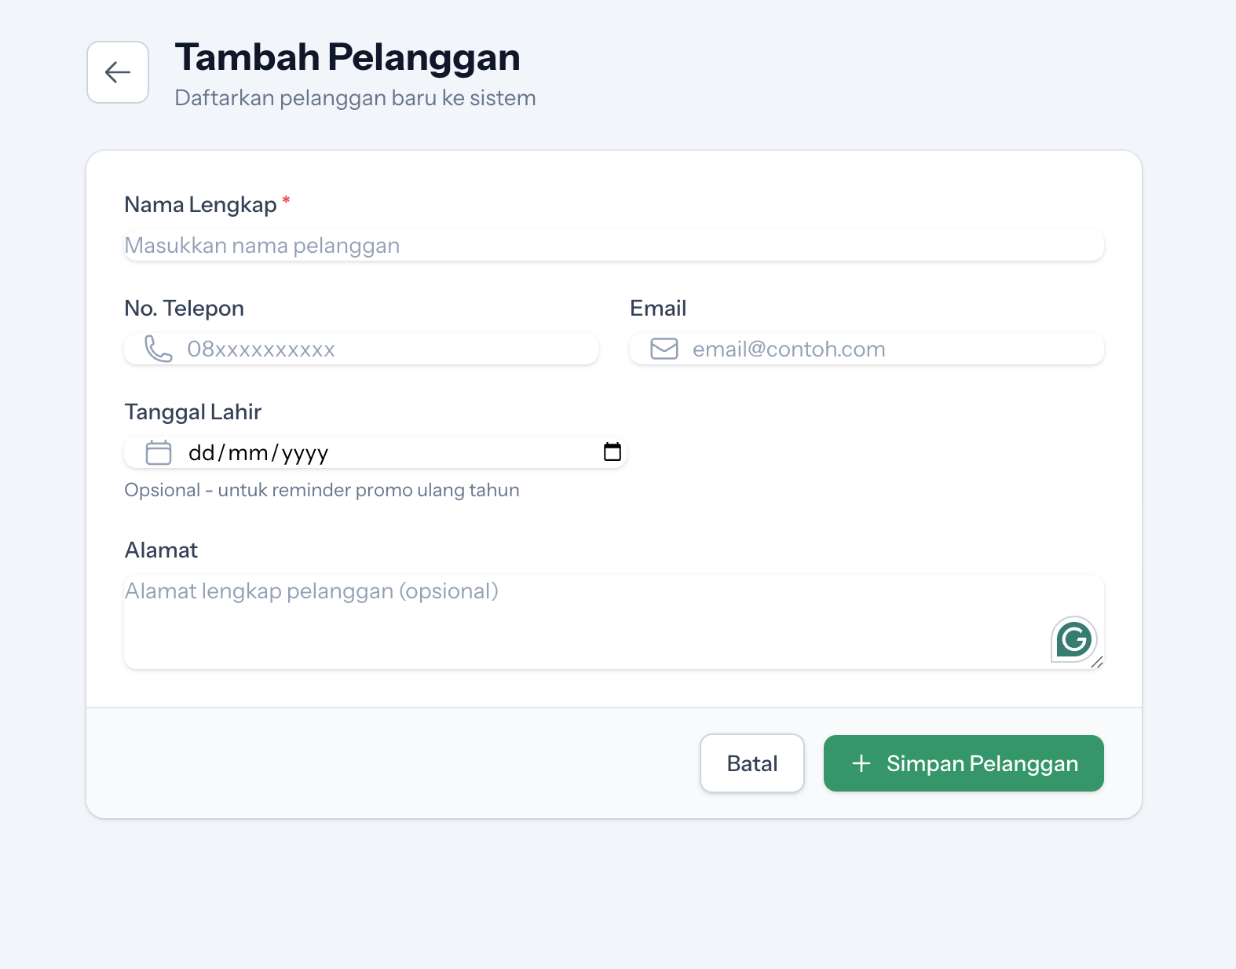Click the Nama Lengkap field label
The image size is (1236, 969).
[x=200, y=205]
